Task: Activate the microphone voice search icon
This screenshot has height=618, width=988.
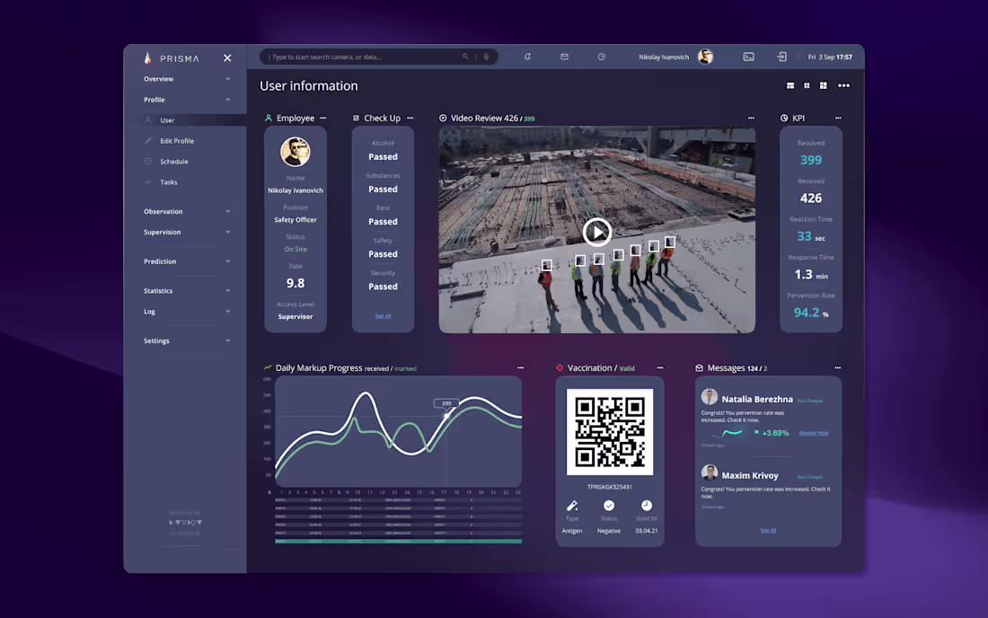Action: 486,56
